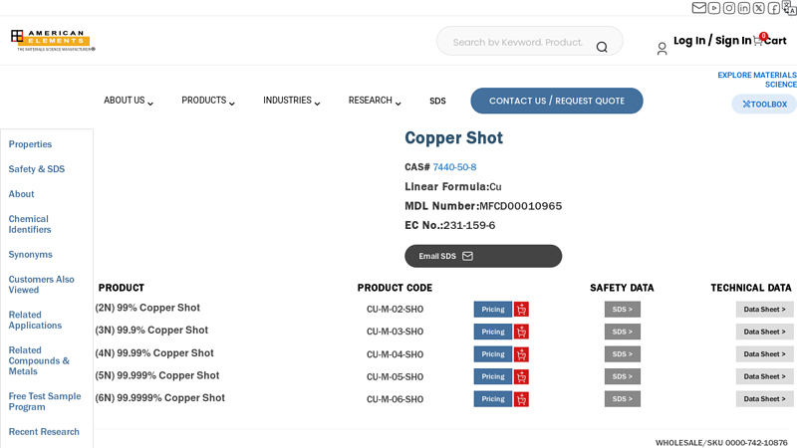Click the American Elements logo
Viewport: 797px width, 448px height.
[x=53, y=40]
